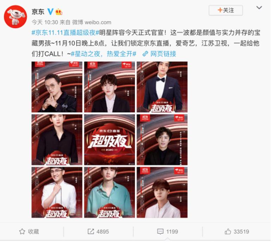The image size is (280, 248).
Task: Open thumbnail of man in teal shirt
Action: point(109,193)
